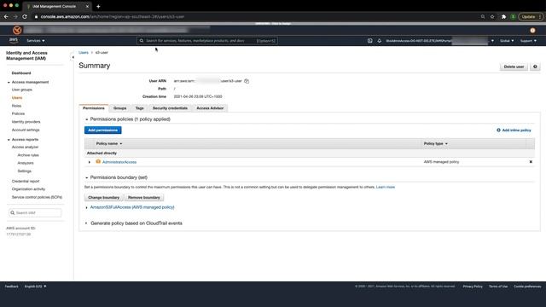The height and width of the screenshot is (307, 546).
Task: Open the account name dropdown
Action: pyautogui.click(x=439, y=41)
